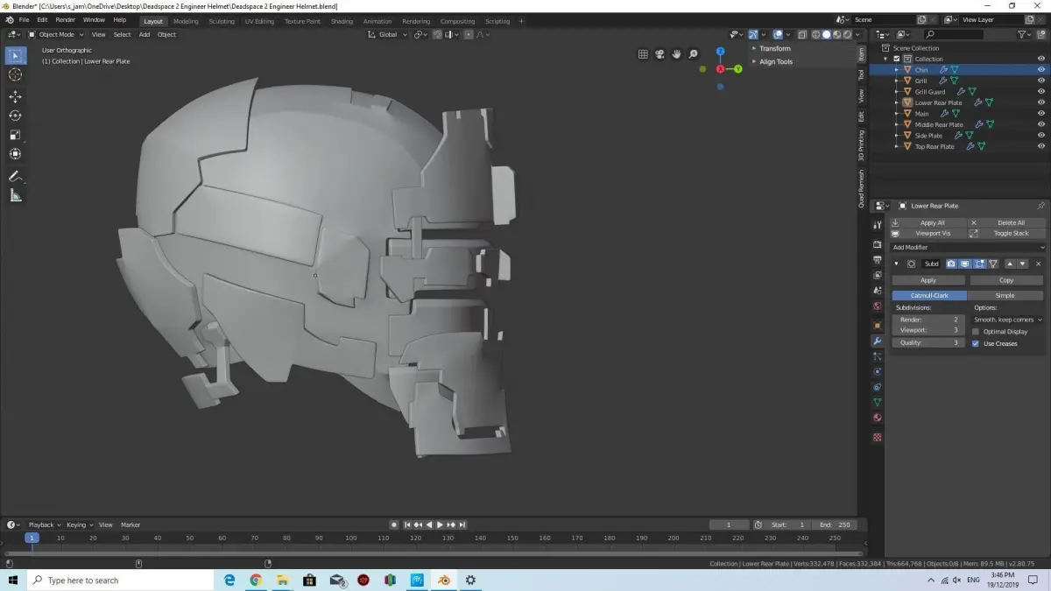The image size is (1051, 591).
Task: Adjust the Viewport subdivisions field
Action: (928, 331)
